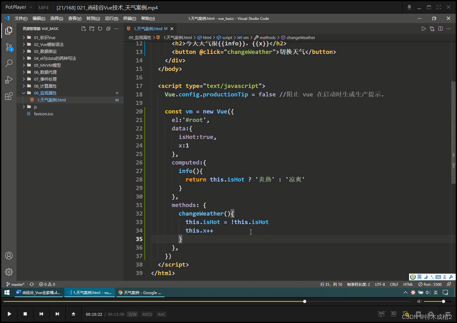Open editor more actions ellipsis
Screen dimensions: 457x323
pyautogui.click(x=448, y=29)
